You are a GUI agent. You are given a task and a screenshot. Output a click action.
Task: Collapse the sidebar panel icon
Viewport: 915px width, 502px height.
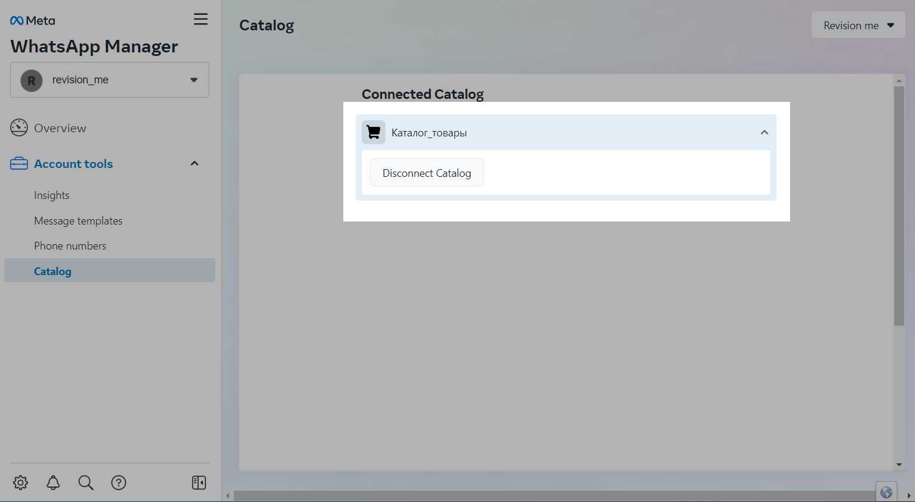(x=199, y=482)
